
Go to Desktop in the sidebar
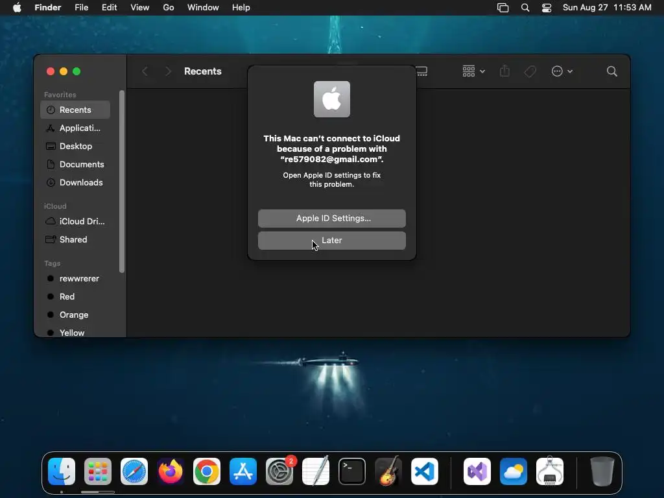pyautogui.click(x=75, y=146)
